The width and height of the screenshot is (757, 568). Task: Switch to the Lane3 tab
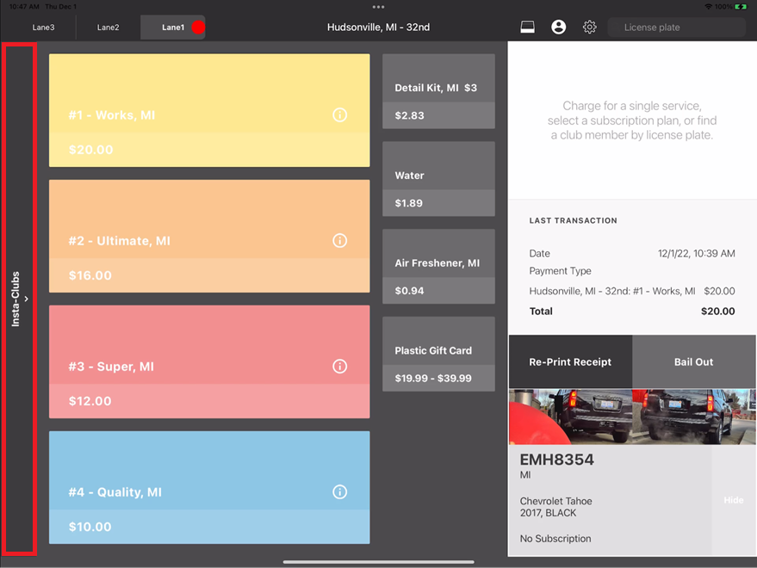pos(43,28)
